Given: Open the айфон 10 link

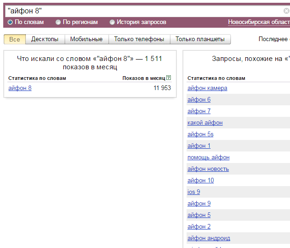Looking at the screenshot, I should (x=201, y=180).
